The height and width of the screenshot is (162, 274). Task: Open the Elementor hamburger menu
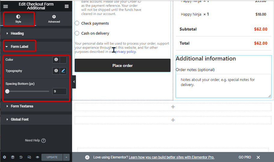pyautogui.click(x=6, y=7)
